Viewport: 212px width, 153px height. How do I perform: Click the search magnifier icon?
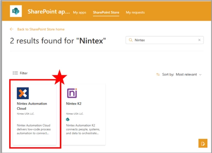click(x=131, y=40)
